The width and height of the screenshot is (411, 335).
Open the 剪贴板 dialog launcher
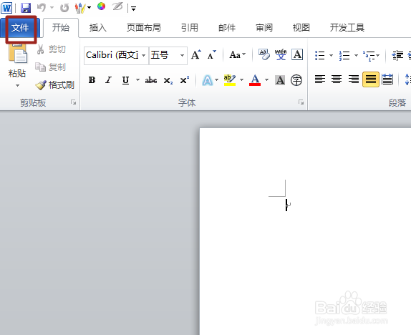73,102
